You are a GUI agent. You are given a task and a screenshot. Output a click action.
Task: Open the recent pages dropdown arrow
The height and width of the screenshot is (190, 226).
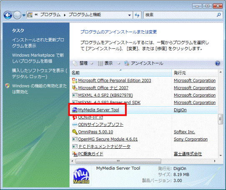click(x=24, y=15)
